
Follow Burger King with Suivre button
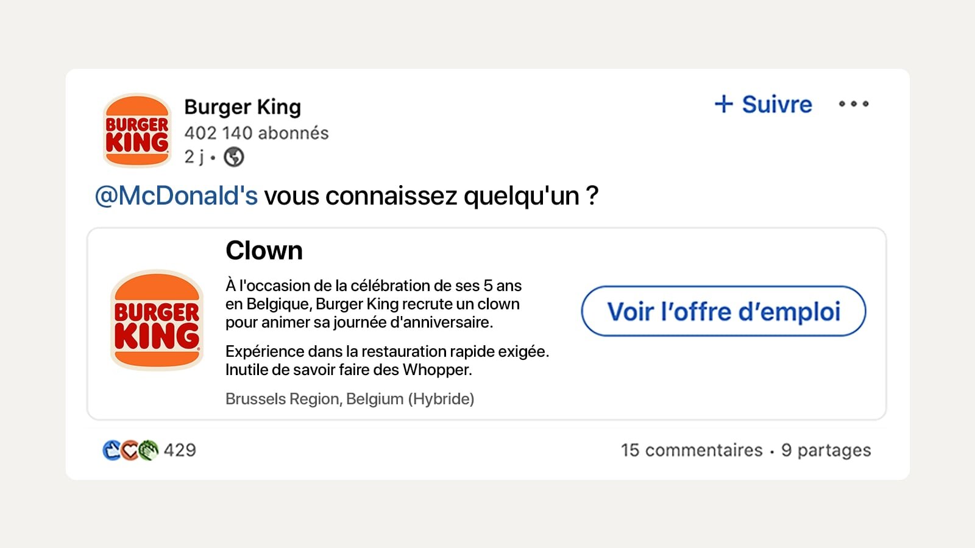[764, 104]
